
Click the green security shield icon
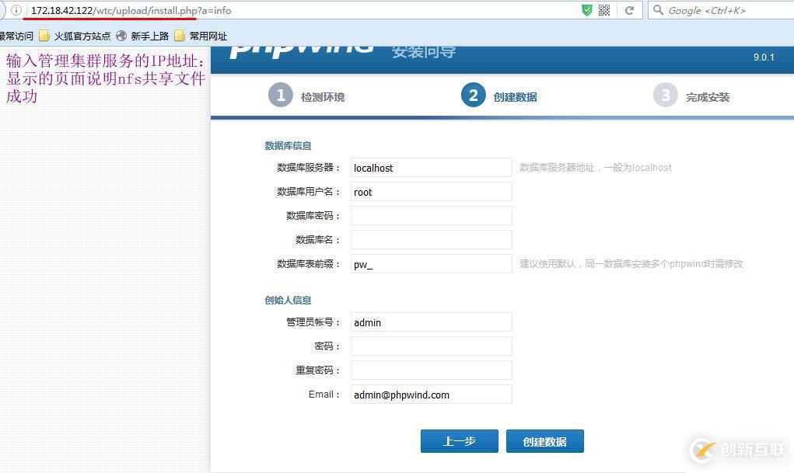click(x=588, y=11)
